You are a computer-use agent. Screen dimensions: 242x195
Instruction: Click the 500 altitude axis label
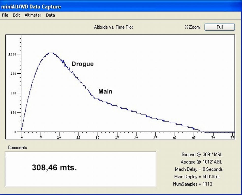click(13, 93)
